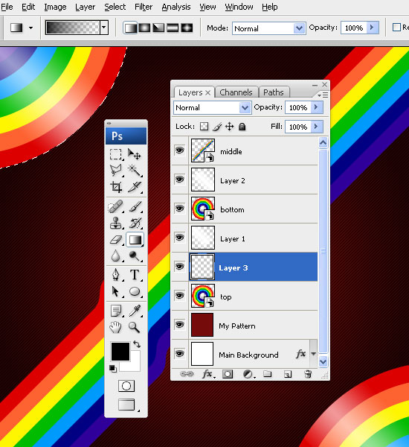Select the Move tool

134,154
